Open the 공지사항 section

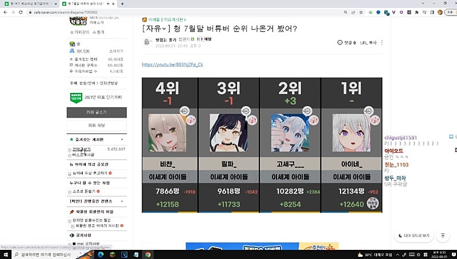83,235
